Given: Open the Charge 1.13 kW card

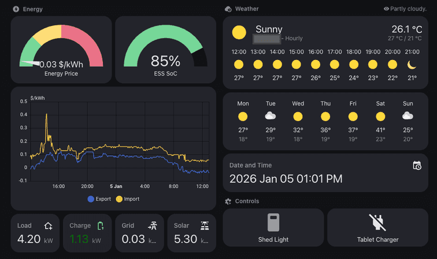Looking at the screenshot, I should point(87,233).
